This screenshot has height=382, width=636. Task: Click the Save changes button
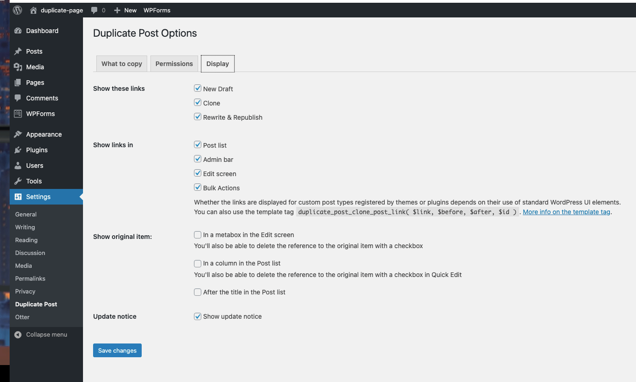tap(117, 350)
